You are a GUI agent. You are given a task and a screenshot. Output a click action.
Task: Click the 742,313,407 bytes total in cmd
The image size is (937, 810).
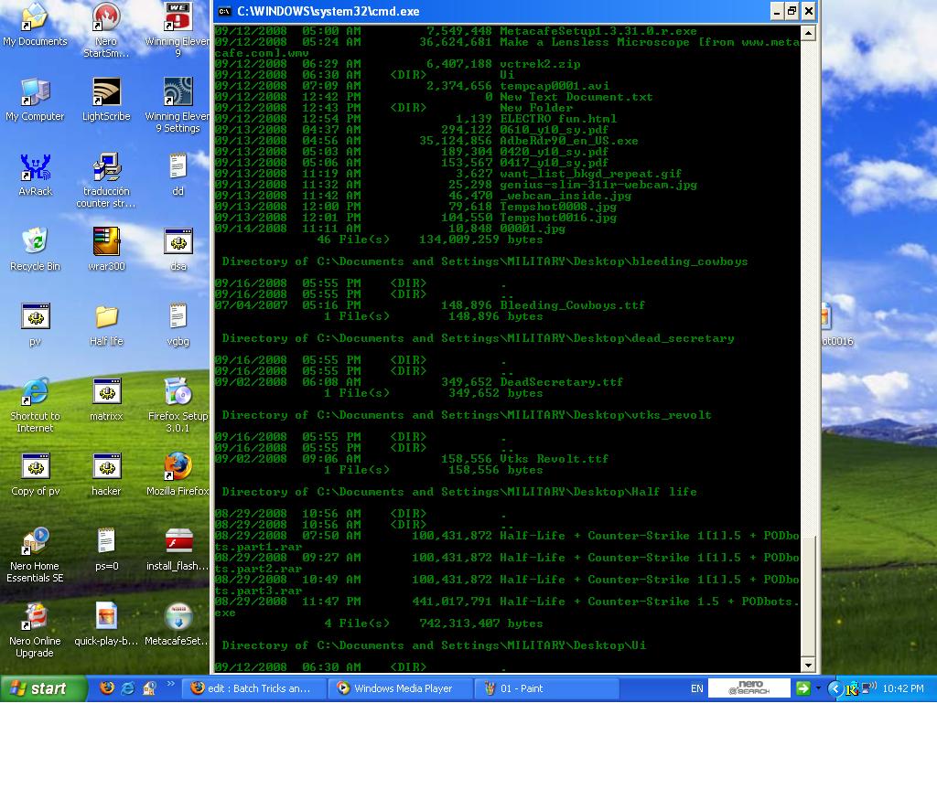click(x=481, y=623)
